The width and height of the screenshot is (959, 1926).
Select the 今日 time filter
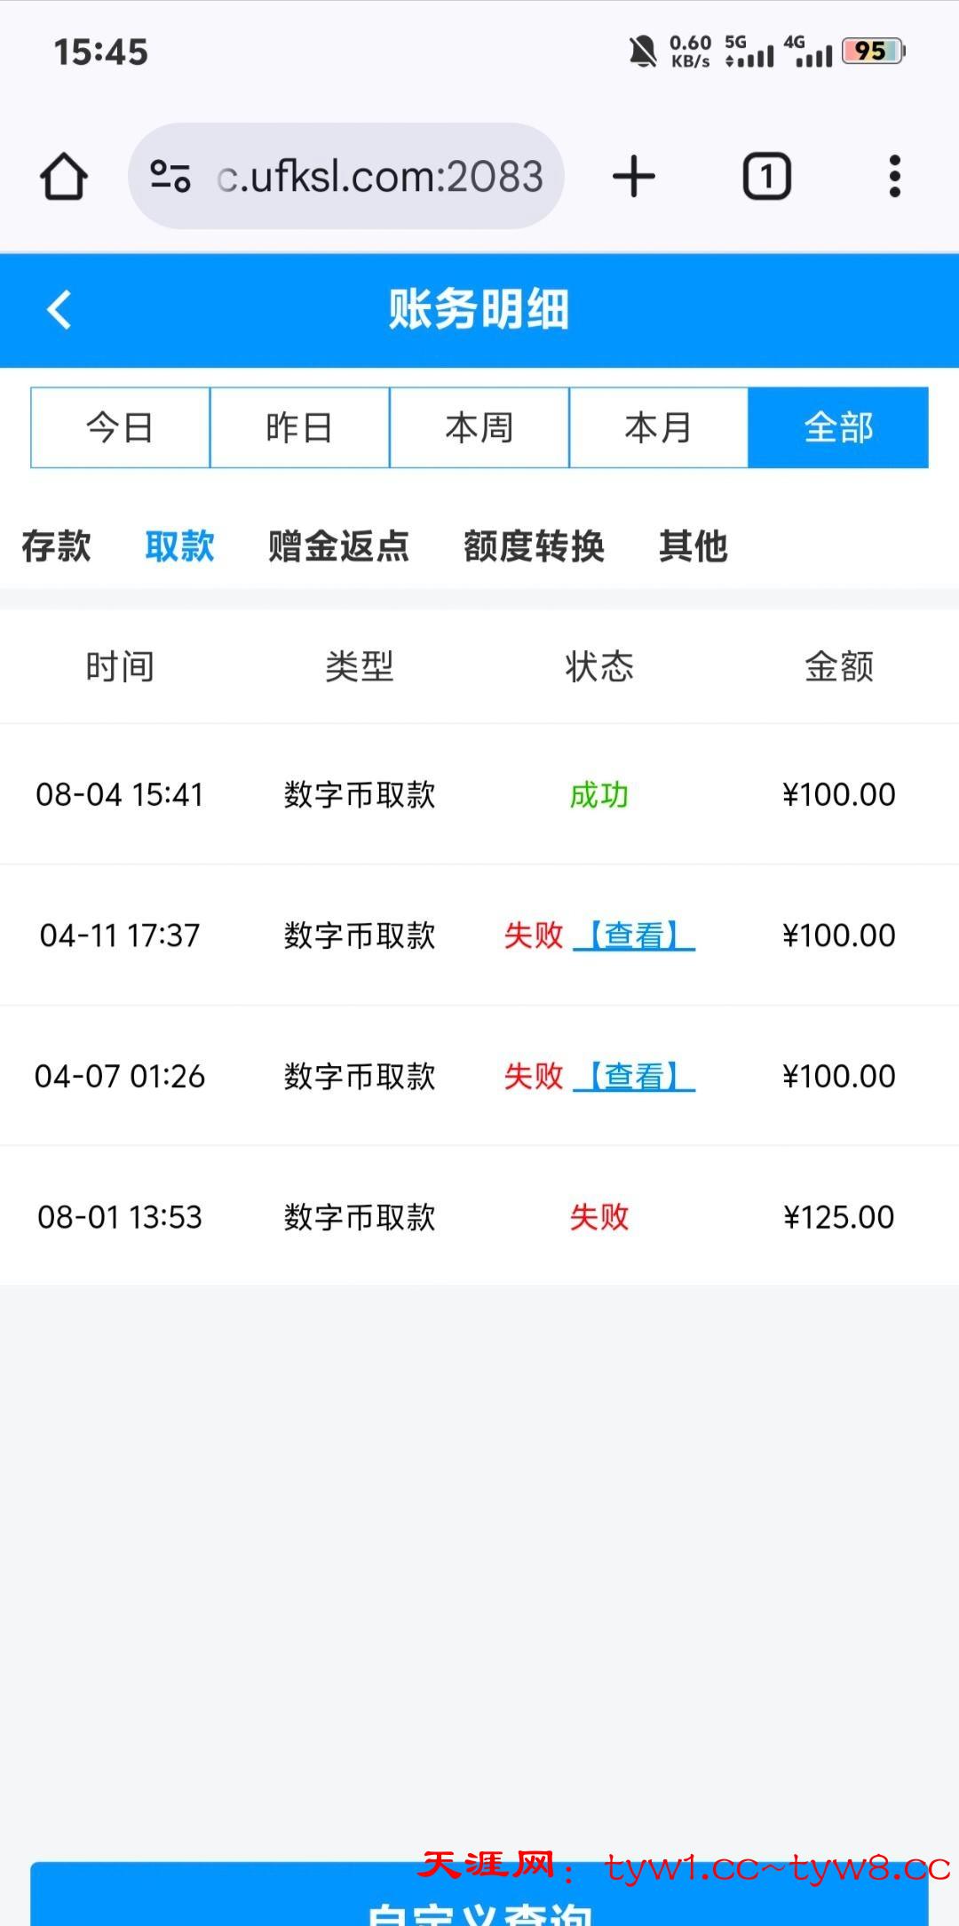120,427
